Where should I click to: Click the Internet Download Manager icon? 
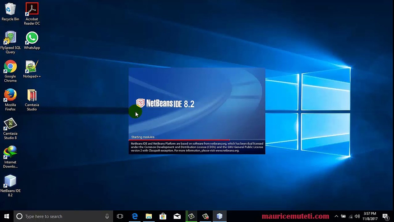point(10,157)
